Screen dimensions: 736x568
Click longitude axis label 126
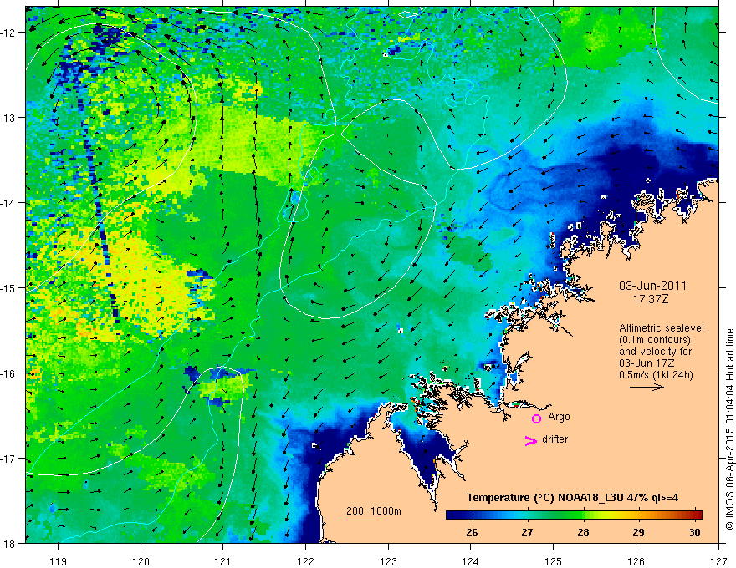point(636,561)
